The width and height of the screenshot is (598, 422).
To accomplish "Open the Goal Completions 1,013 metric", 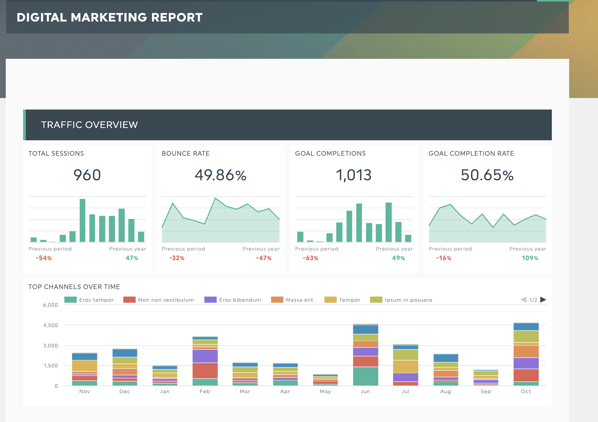I will (x=354, y=175).
